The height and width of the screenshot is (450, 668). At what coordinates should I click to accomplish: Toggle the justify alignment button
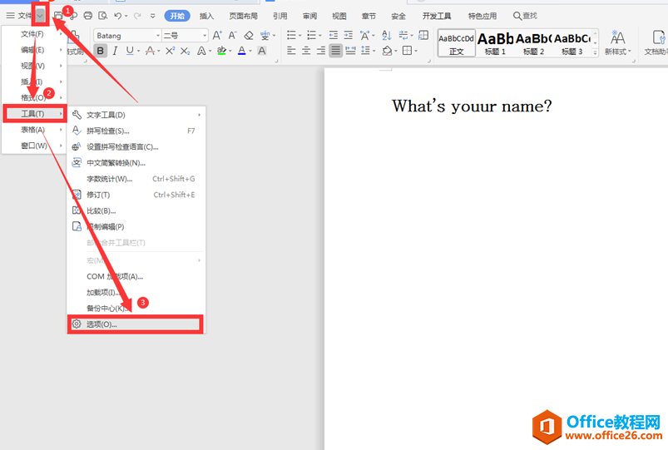(x=335, y=51)
